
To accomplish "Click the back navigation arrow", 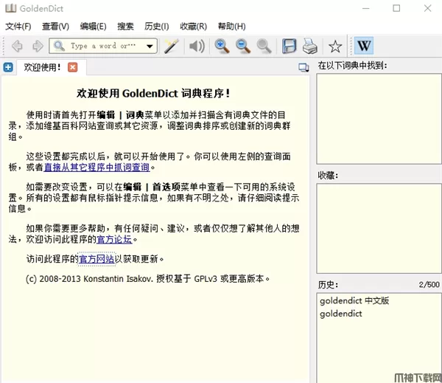I will [16, 46].
